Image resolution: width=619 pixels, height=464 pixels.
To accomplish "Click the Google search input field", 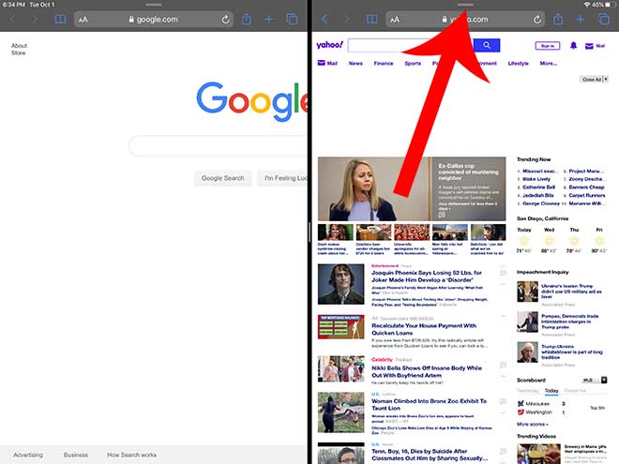I will pyautogui.click(x=216, y=146).
